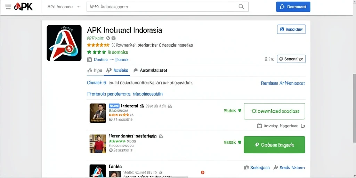Click the outlined 'Download' button
Viewport: 356px width, 178px height.
click(274, 111)
